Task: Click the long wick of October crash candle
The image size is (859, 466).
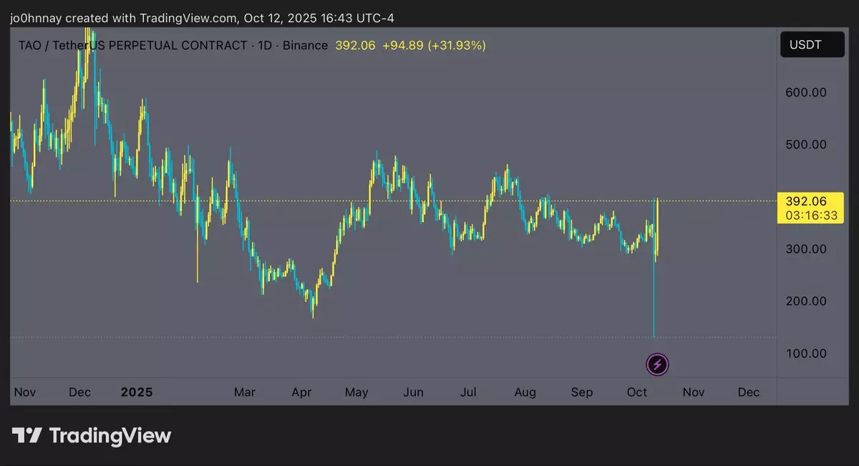Action: (654, 301)
